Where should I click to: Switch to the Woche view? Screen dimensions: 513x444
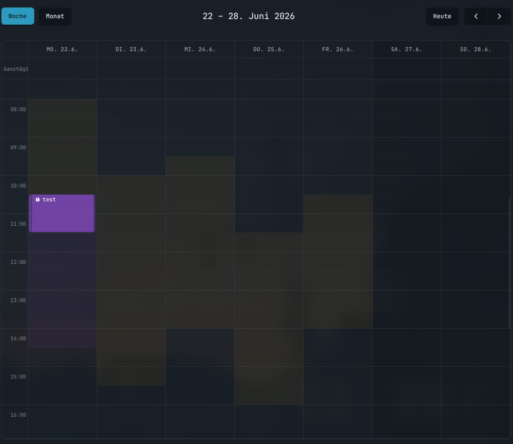pyautogui.click(x=18, y=16)
